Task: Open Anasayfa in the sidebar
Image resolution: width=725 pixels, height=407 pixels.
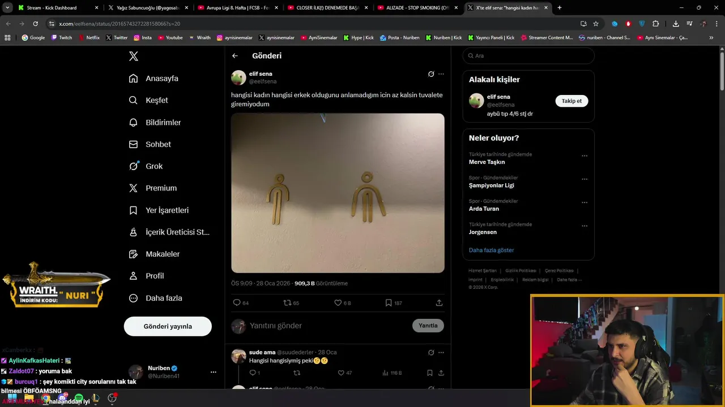Action: (x=153, y=78)
